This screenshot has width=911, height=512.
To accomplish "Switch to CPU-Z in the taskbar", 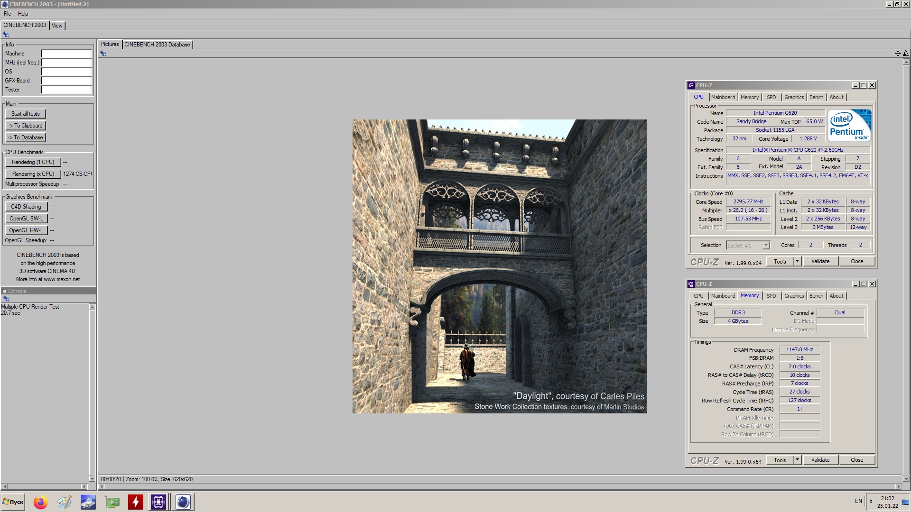I will click(x=158, y=502).
